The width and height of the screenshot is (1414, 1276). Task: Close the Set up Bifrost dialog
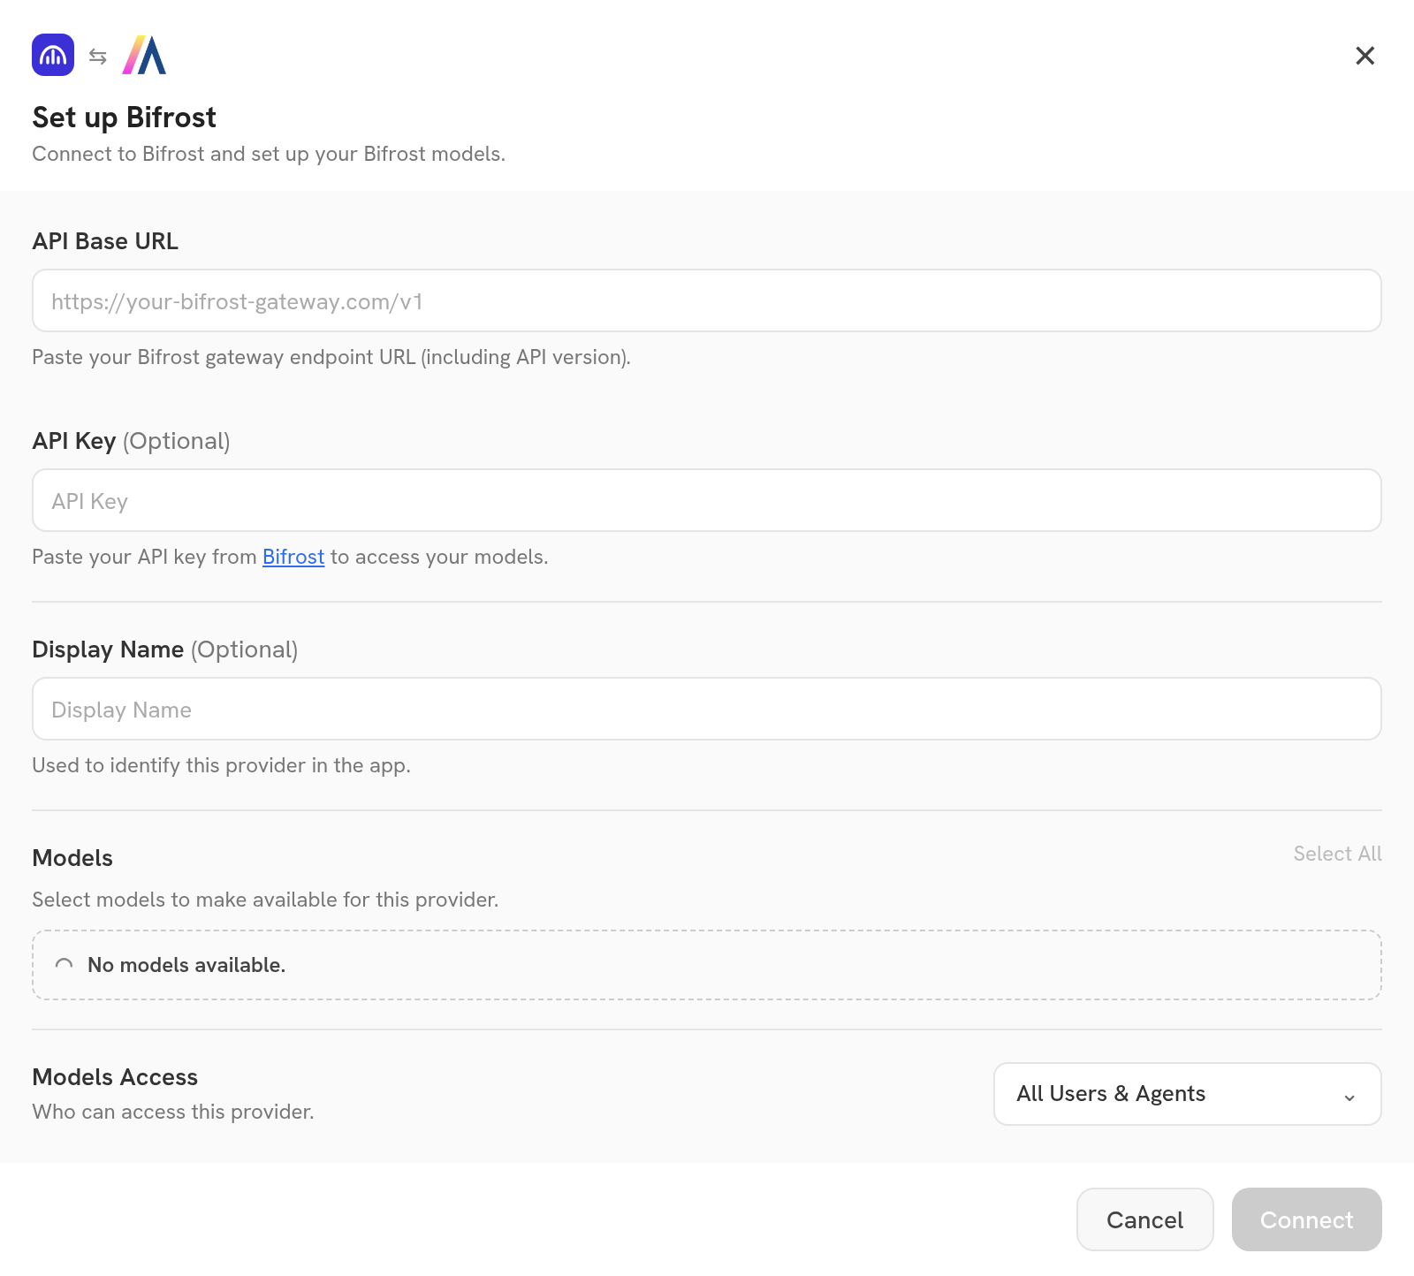point(1365,56)
